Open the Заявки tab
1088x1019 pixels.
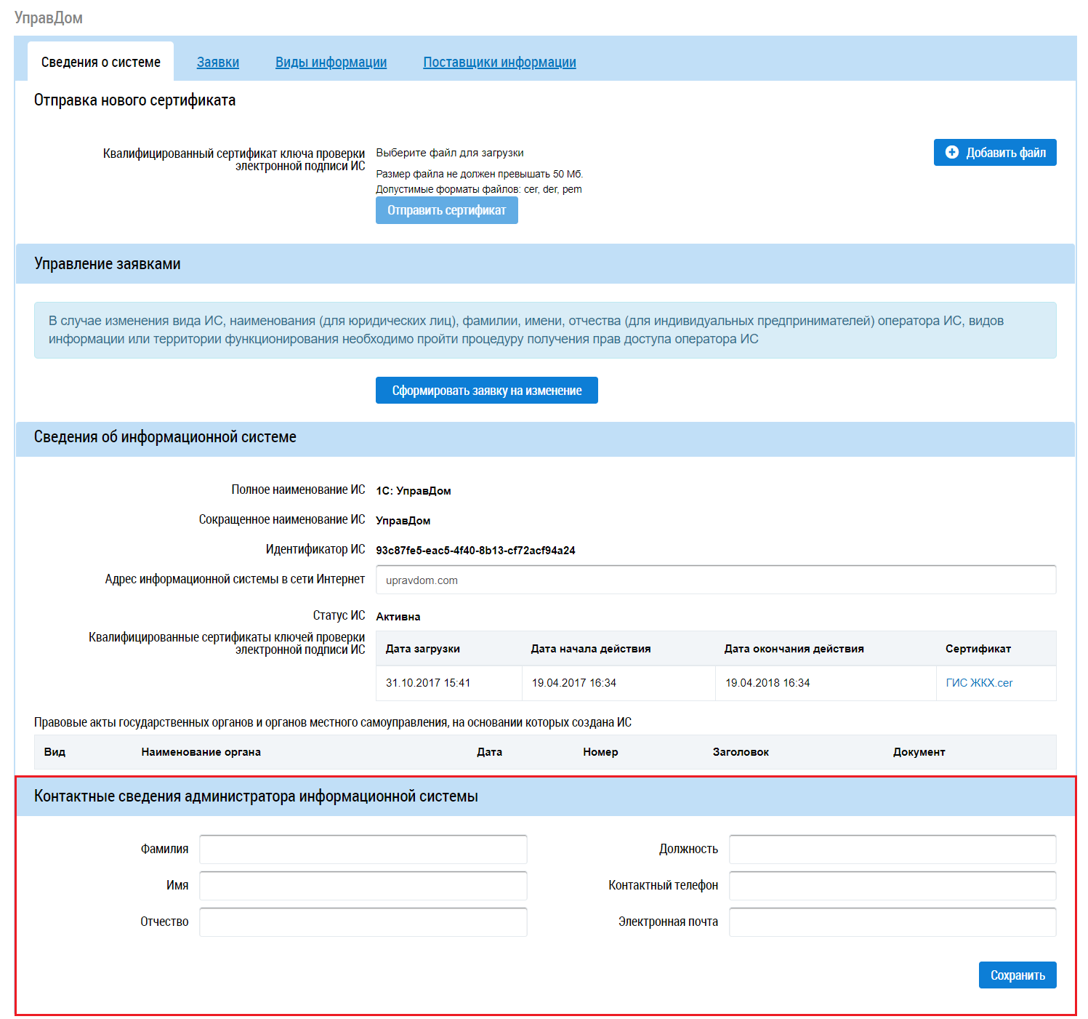[x=218, y=63]
